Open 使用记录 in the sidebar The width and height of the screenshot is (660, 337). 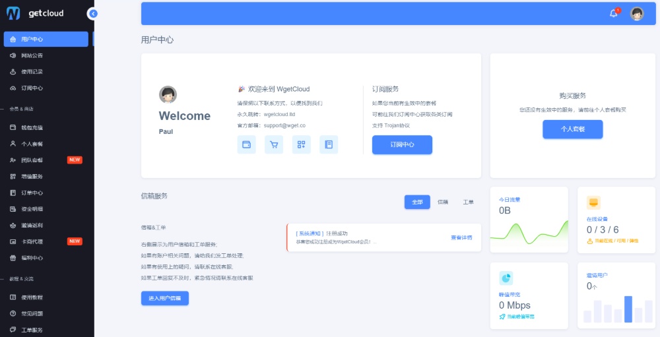tap(46, 71)
